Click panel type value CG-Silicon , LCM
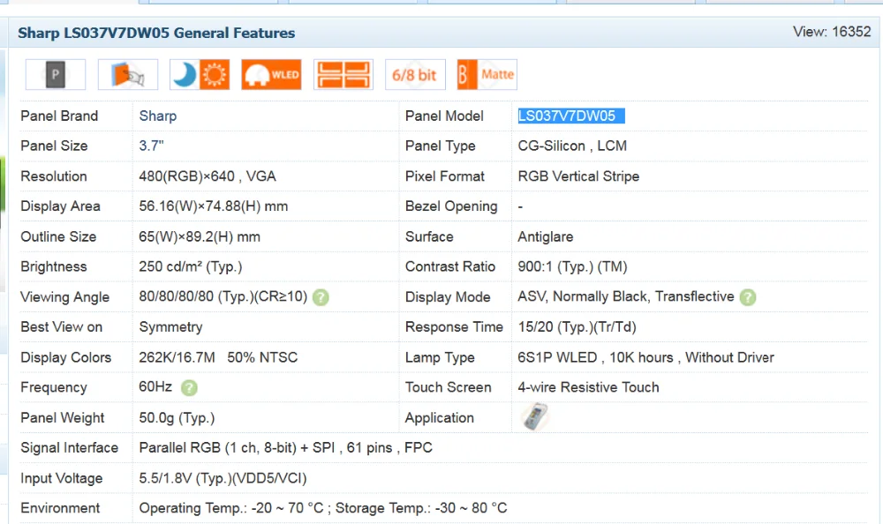883x524 pixels. [x=572, y=146]
